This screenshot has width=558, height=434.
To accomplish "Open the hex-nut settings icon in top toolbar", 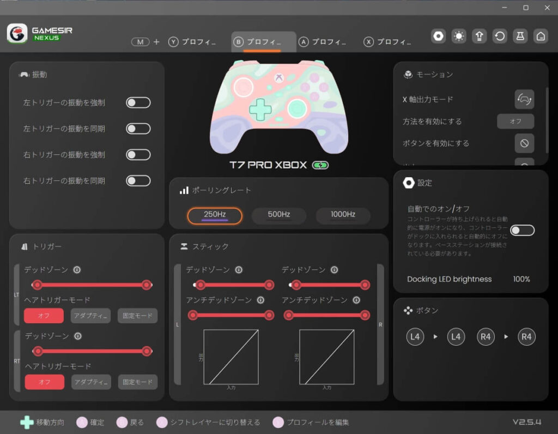I will point(439,36).
